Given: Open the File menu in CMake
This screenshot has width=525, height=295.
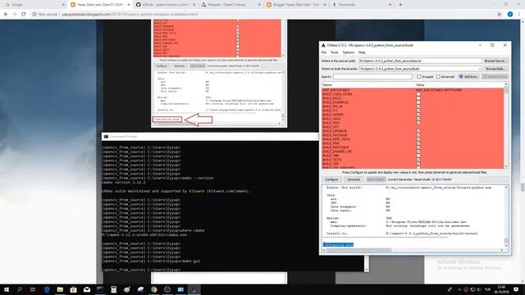Looking at the screenshot, I should click(324, 52).
